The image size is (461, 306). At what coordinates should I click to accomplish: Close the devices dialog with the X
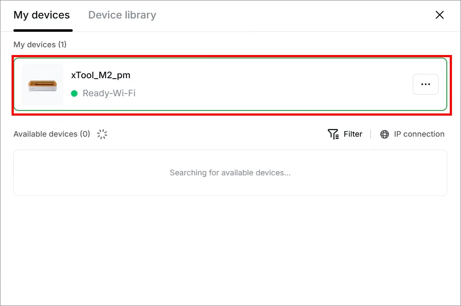439,15
